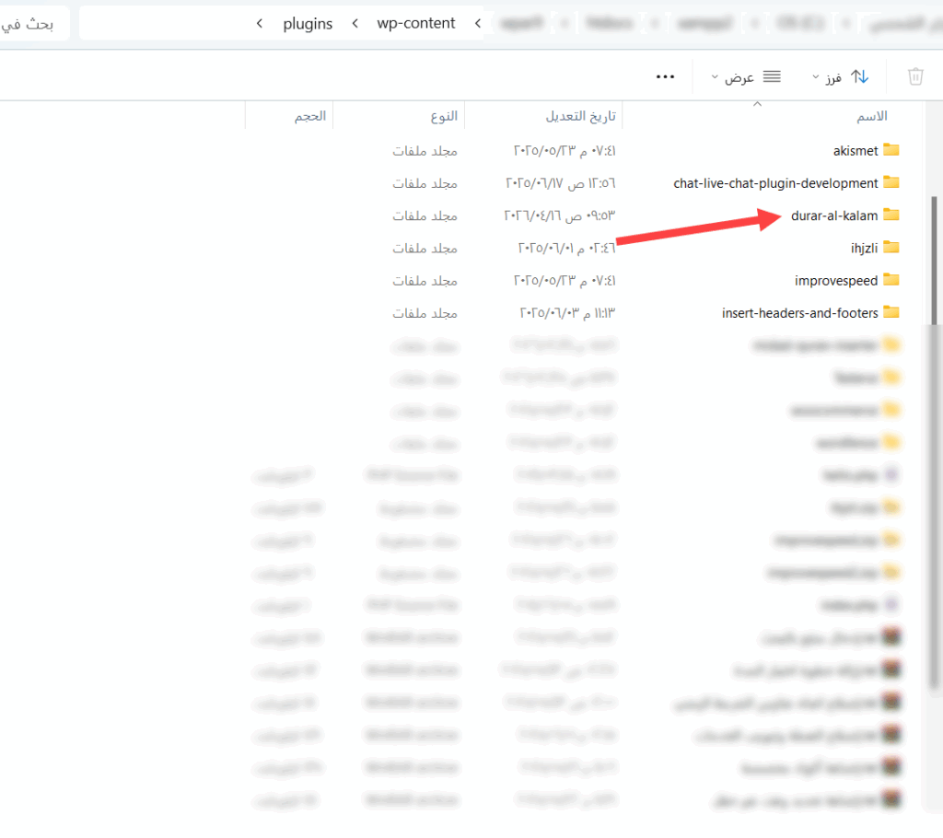
Task: Click the trash delete icon in toolbar
Action: click(915, 76)
